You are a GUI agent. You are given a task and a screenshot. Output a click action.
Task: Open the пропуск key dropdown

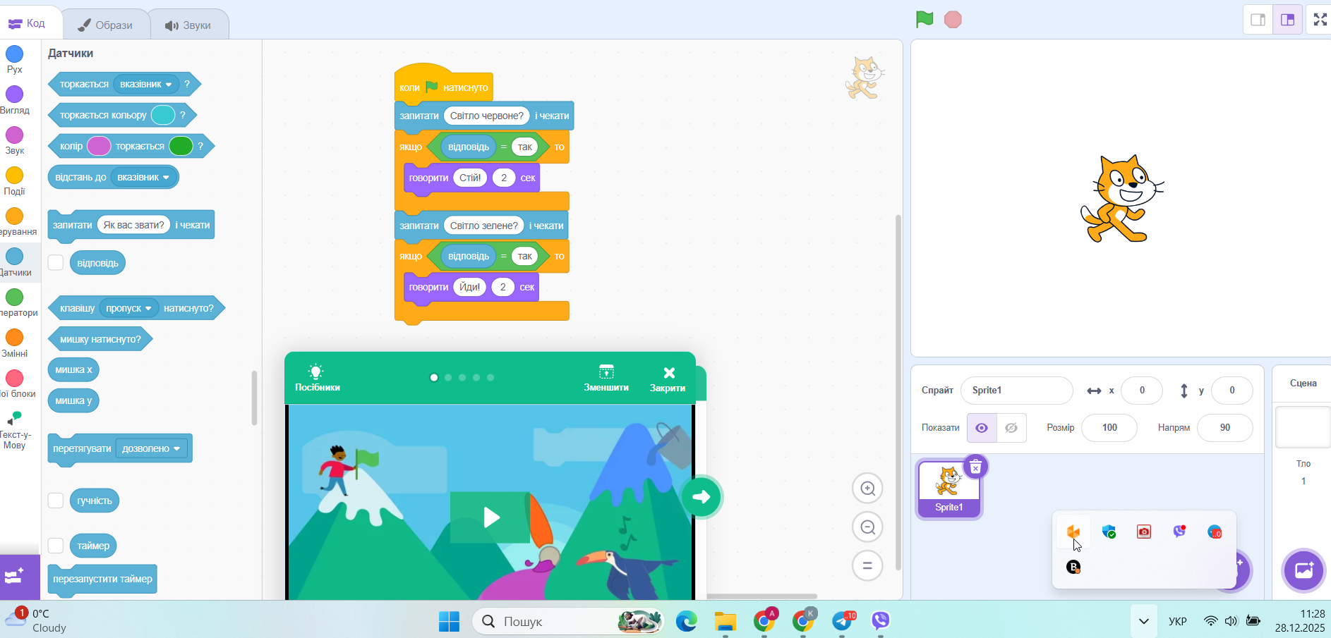click(x=128, y=308)
